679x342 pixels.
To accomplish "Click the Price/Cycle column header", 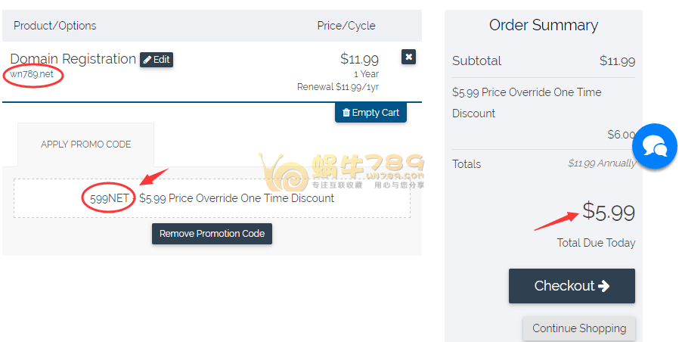I will click(x=346, y=26).
